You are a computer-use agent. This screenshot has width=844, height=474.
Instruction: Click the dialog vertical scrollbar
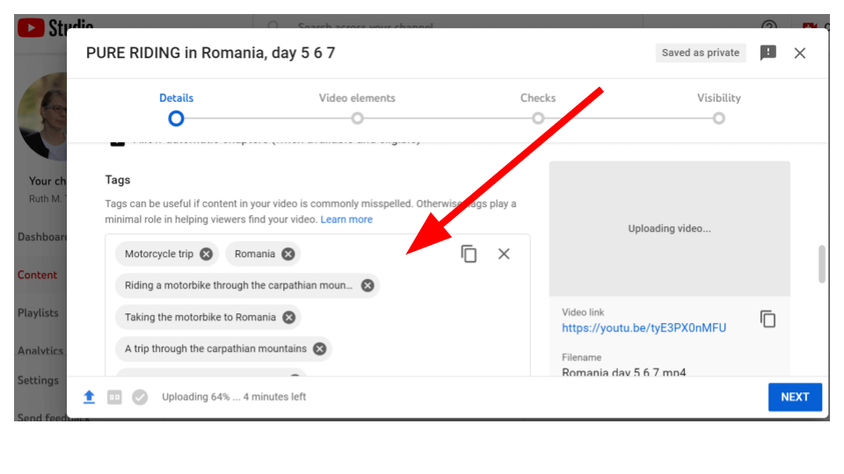(x=821, y=263)
